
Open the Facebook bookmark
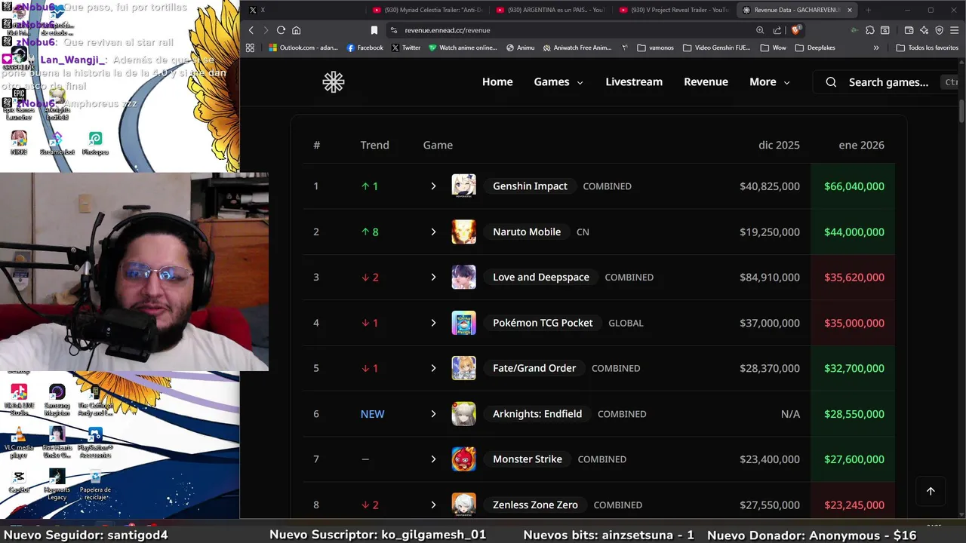pos(365,48)
